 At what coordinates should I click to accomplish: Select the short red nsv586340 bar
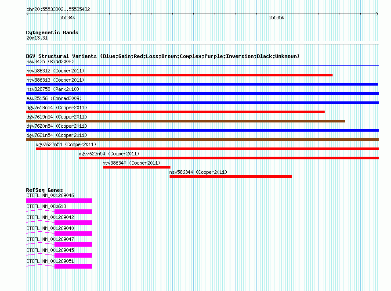click(x=137, y=167)
